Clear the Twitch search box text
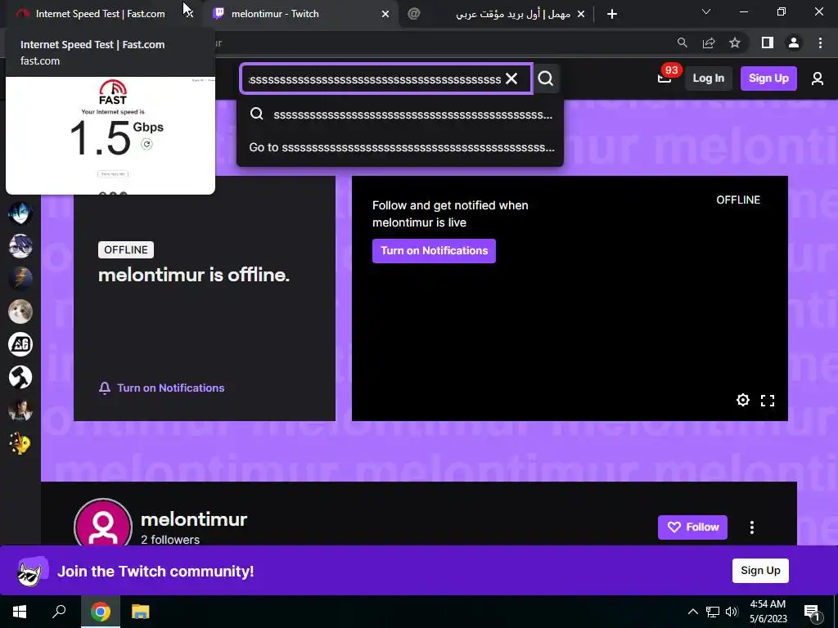 tap(511, 78)
